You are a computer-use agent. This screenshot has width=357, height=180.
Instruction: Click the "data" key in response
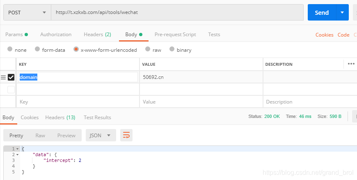[40, 155]
